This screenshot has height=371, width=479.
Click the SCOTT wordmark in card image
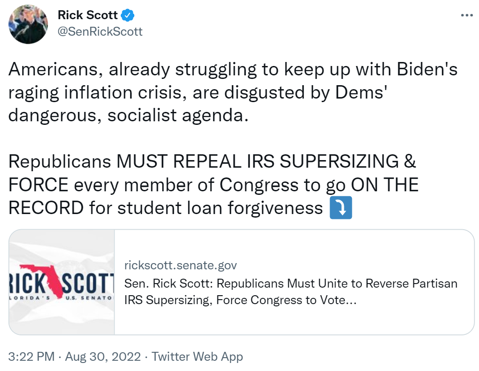pyautogui.click(x=89, y=283)
